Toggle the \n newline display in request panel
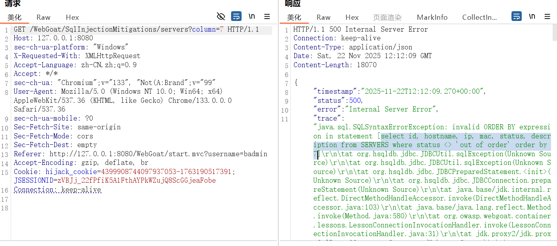The image size is (557, 246). click(252, 16)
